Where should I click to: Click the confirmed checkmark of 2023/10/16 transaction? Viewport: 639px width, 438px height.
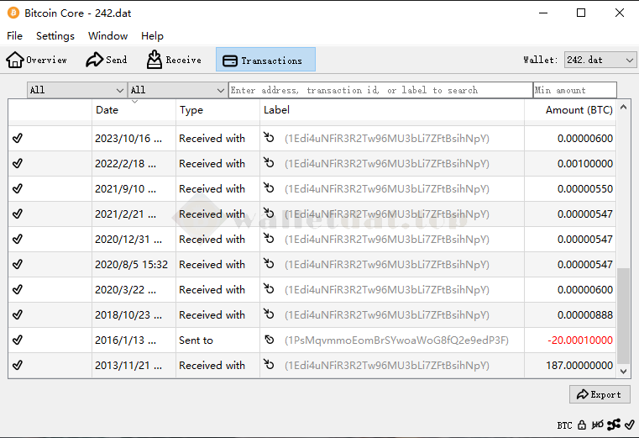[18, 139]
